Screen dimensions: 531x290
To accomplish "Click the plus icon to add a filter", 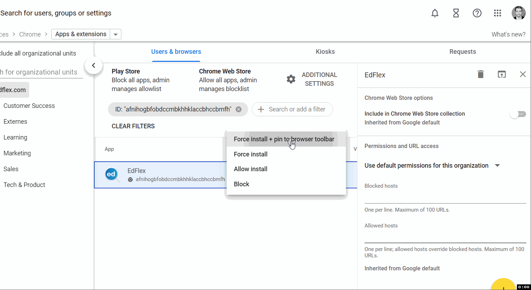I will click(261, 109).
